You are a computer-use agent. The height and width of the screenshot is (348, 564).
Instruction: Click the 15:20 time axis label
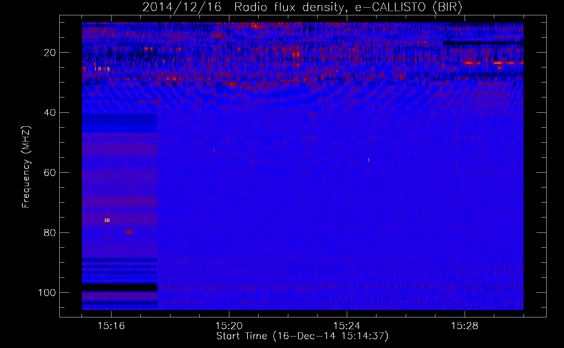click(x=229, y=326)
